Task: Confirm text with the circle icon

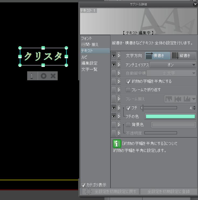Action: point(43,76)
